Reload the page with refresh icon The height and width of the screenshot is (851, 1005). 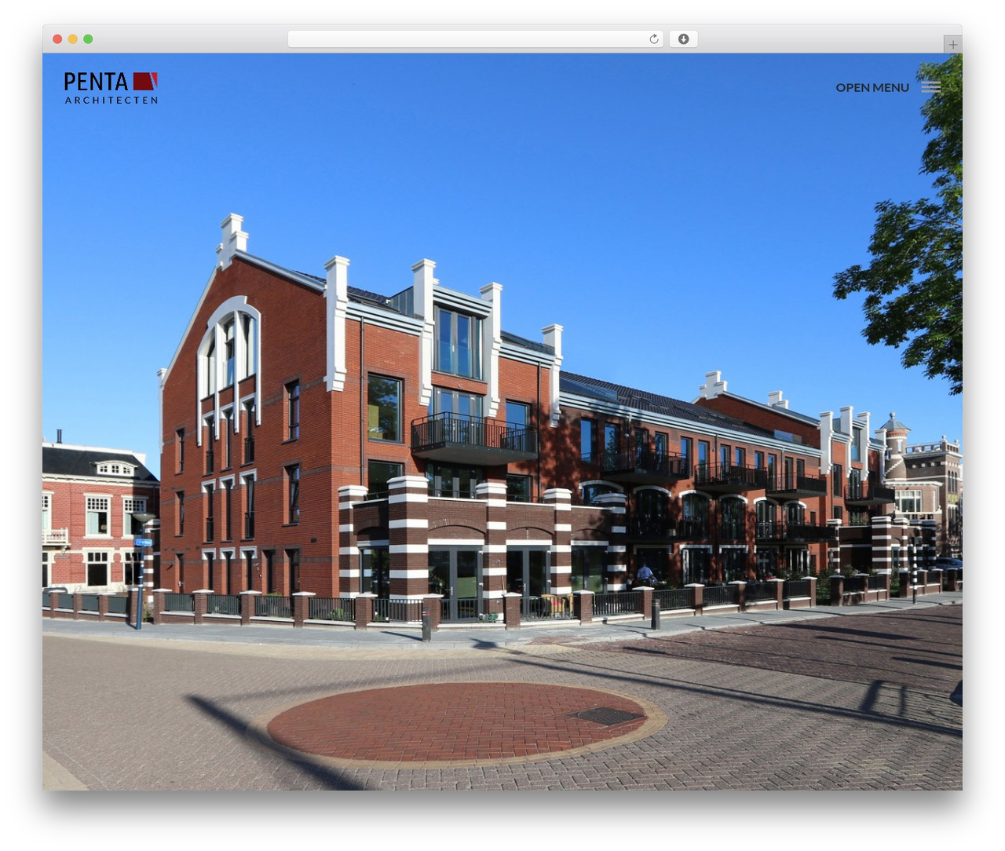coord(654,39)
